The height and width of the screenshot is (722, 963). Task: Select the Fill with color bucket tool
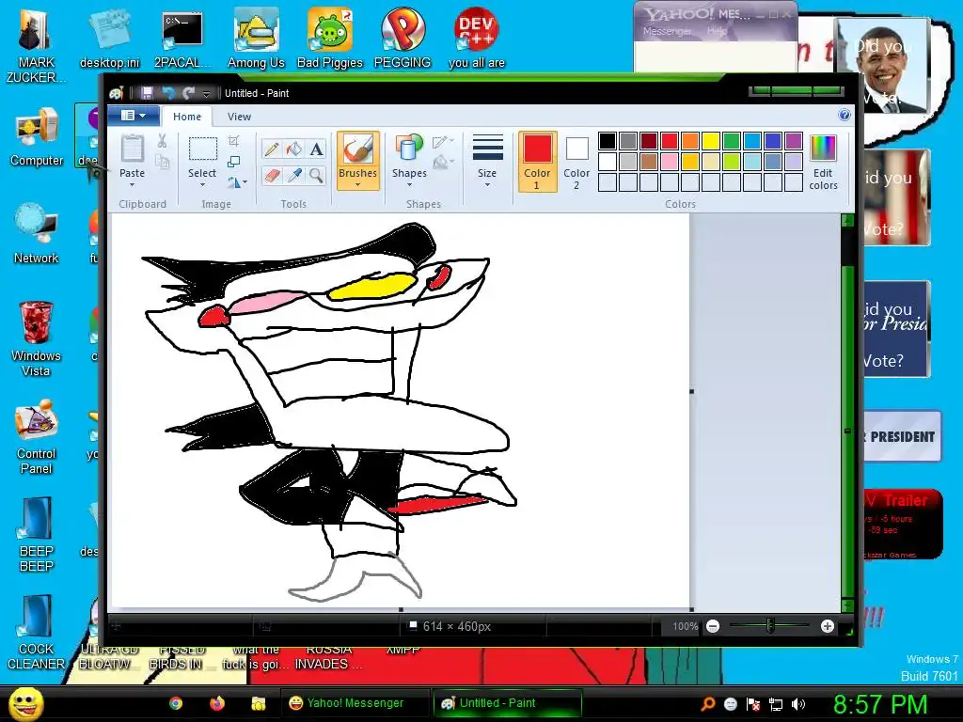point(293,149)
